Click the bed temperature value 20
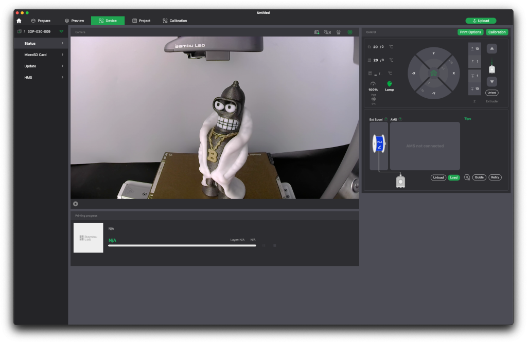Screen dimensions: 527x343 coord(375,60)
